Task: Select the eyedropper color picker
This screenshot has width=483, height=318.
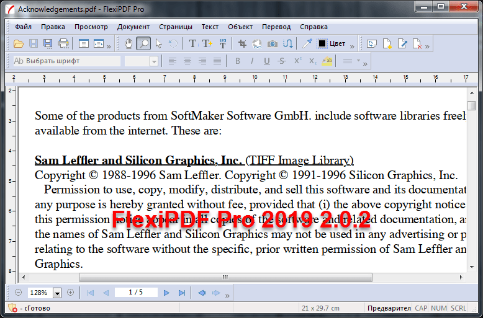Action: [x=307, y=43]
